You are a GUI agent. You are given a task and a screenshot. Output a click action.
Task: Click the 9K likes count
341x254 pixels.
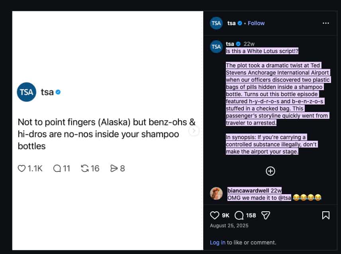tap(225, 215)
